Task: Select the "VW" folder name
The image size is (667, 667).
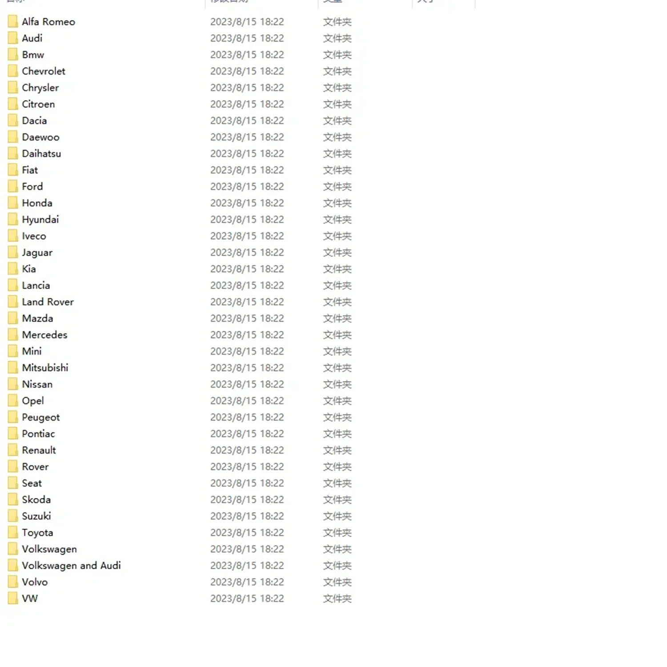Action: pyautogui.click(x=30, y=599)
